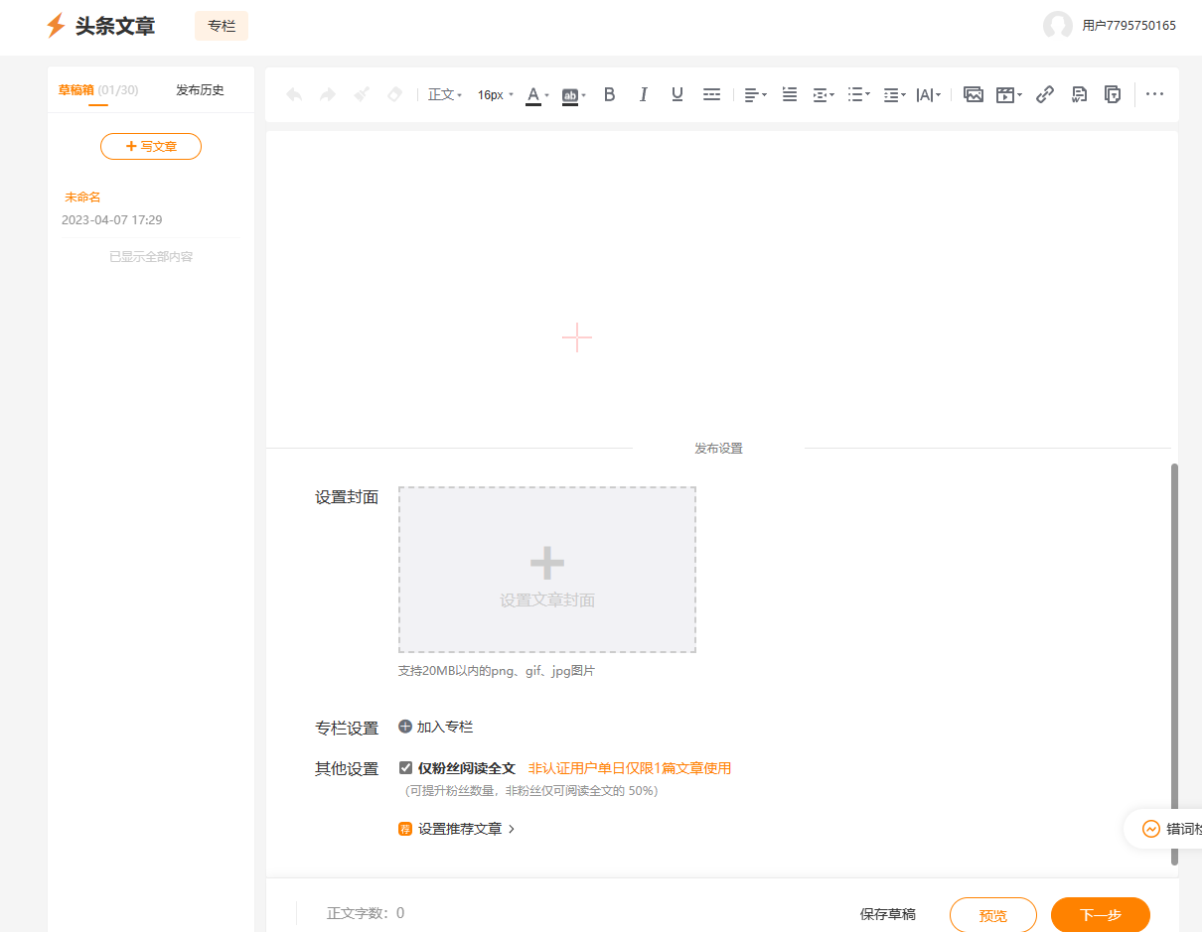Open the text alignment dropdown
This screenshot has width=1202, height=932.
click(x=754, y=94)
